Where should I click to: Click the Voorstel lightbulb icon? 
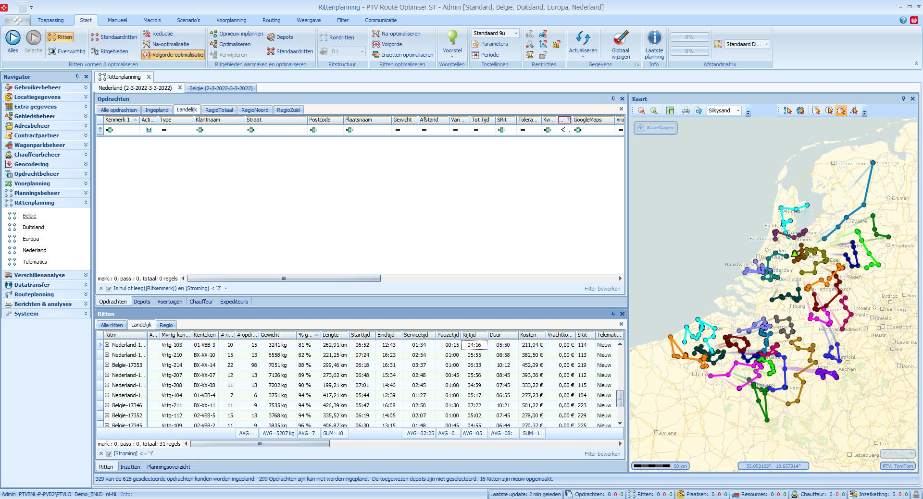(x=452, y=37)
